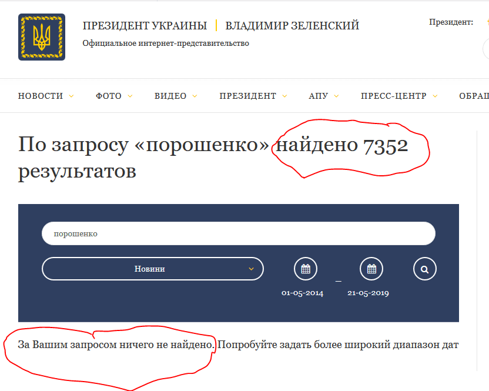The height and width of the screenshot is (391, 489).
Task: Open the start date calendar picker
Action: click(306, 269)
